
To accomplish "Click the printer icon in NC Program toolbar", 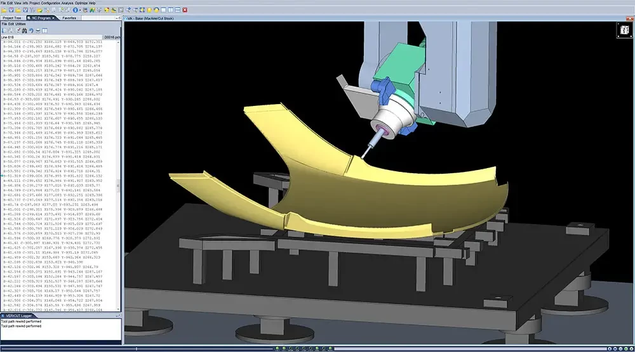I will [x=38, y=30].
